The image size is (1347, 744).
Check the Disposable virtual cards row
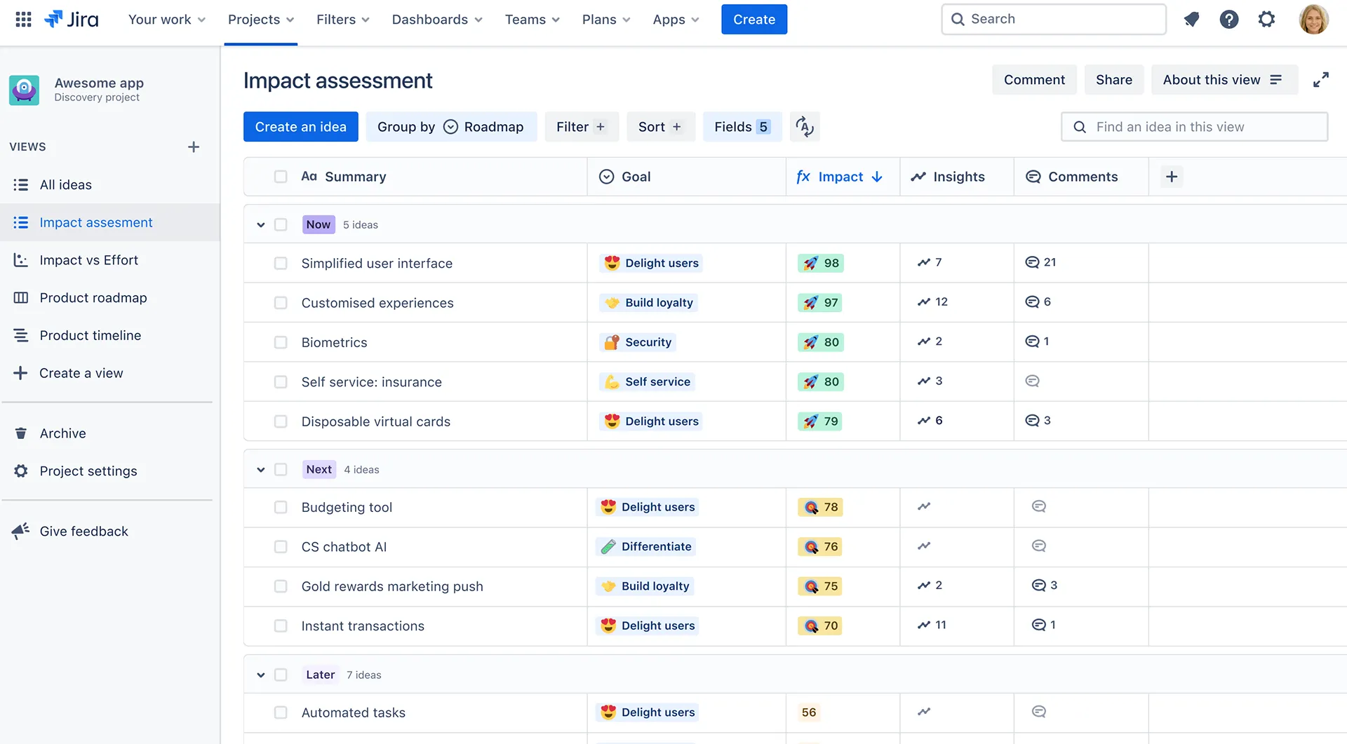[x=281, y=421]
